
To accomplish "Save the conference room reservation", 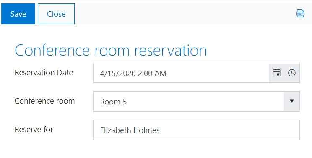I will (18, 14).
